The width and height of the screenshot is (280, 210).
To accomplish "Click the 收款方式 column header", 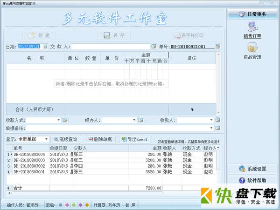I will pyautogui.click(x=192, y=148).
